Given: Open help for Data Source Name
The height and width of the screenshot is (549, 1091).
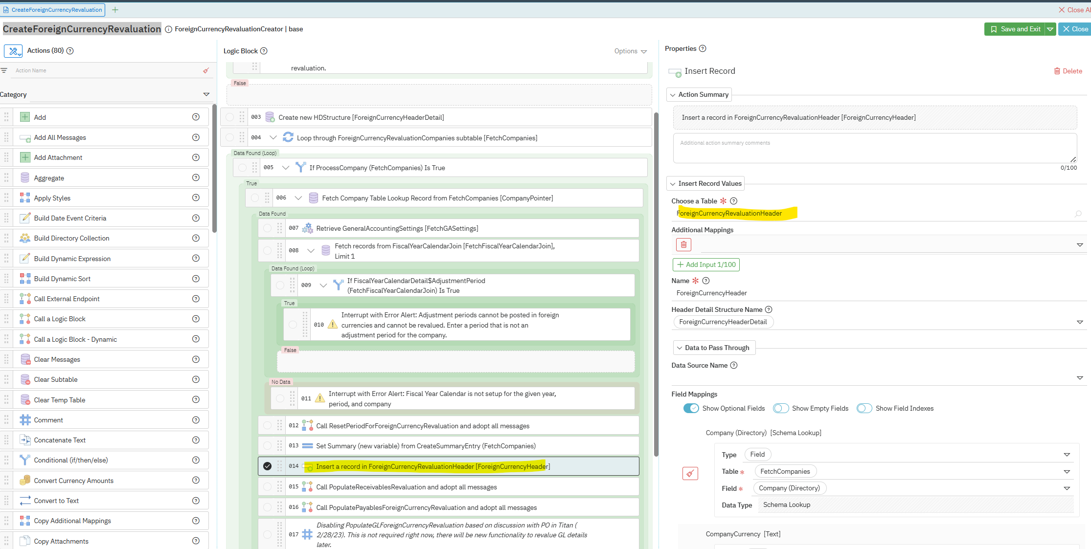Looking at the screenshot, I should tap(733, 365).
